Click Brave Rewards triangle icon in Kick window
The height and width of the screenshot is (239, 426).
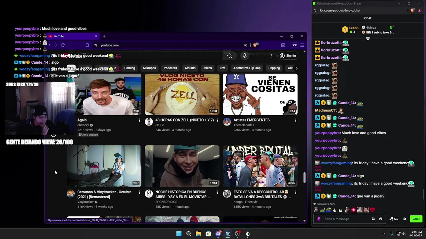click(420, 10)
